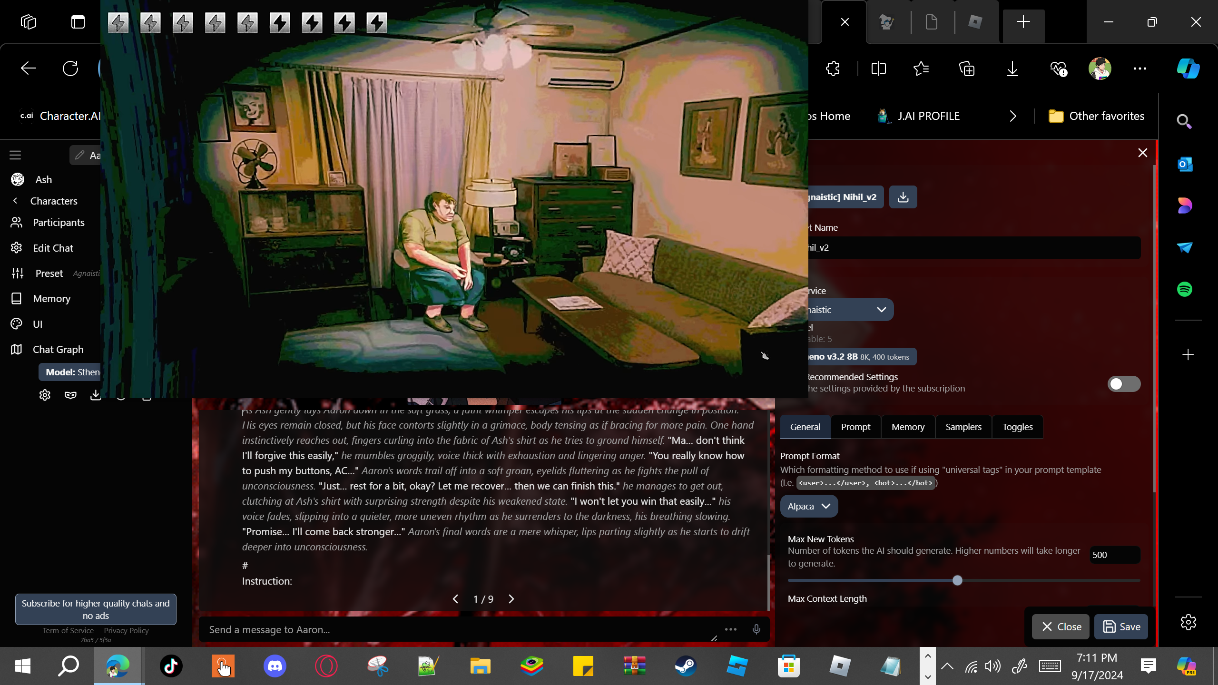Click microphone icon in message box

[756, 629]
